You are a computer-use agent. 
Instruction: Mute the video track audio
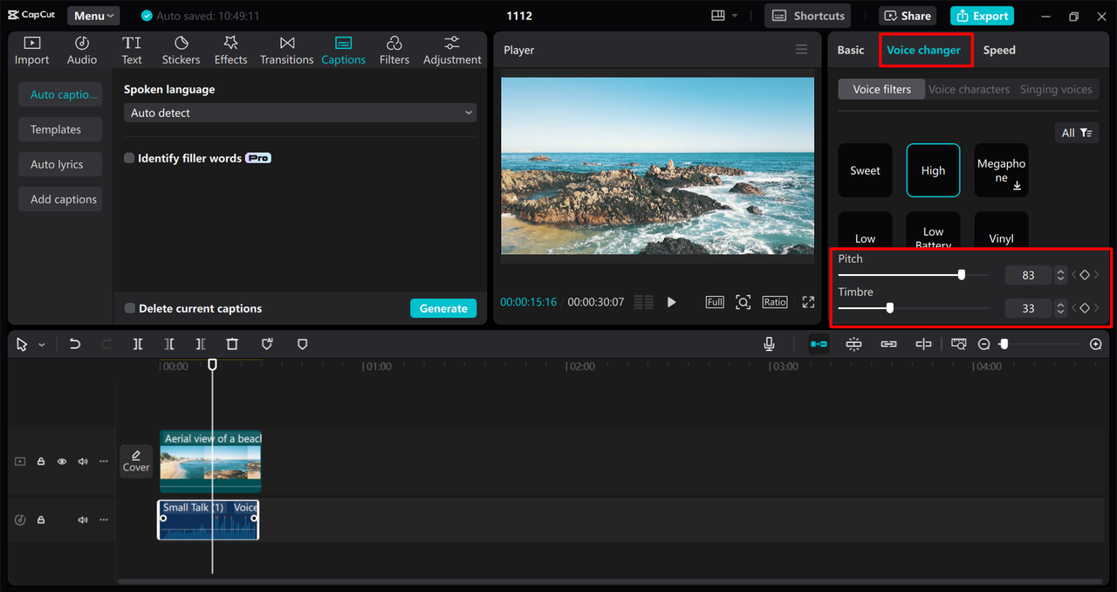coord(83,461)
